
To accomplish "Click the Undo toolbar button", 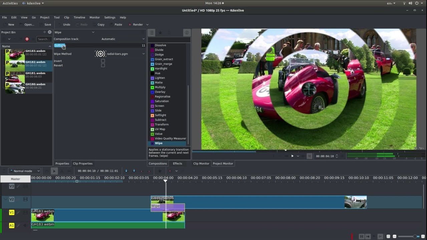I will click(x=64, y=25).
